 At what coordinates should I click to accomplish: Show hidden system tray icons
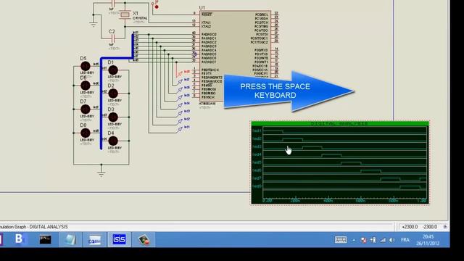354,240
